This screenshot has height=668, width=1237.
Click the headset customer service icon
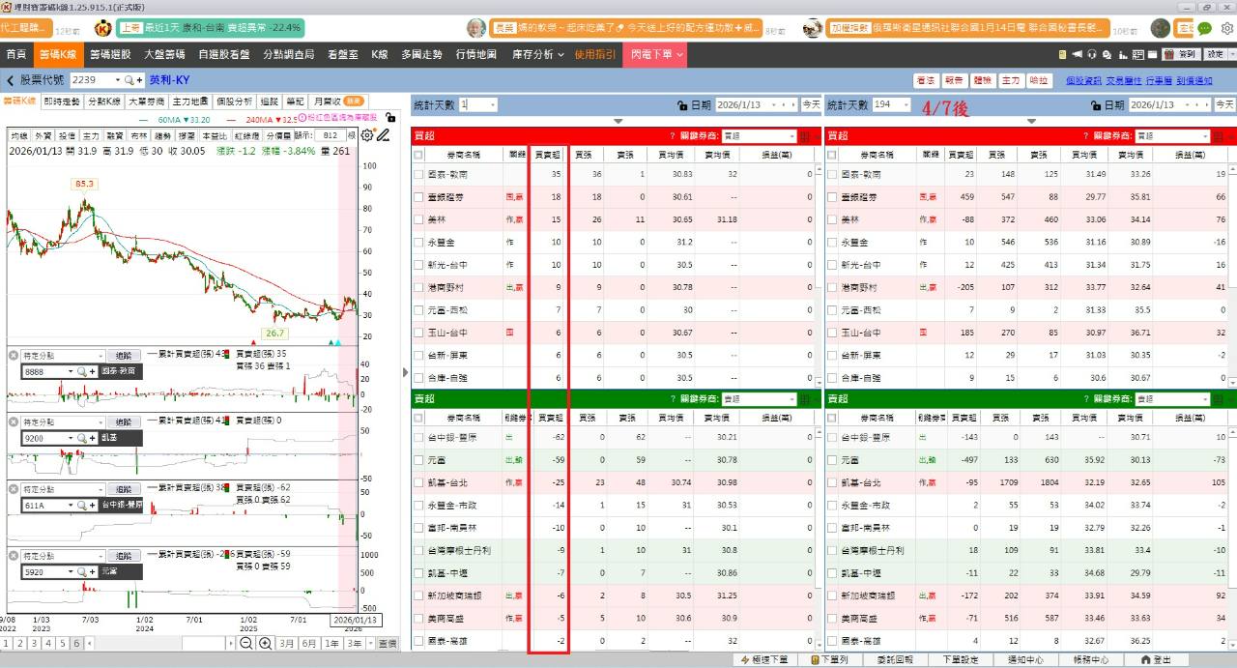tap(1092, 54)
